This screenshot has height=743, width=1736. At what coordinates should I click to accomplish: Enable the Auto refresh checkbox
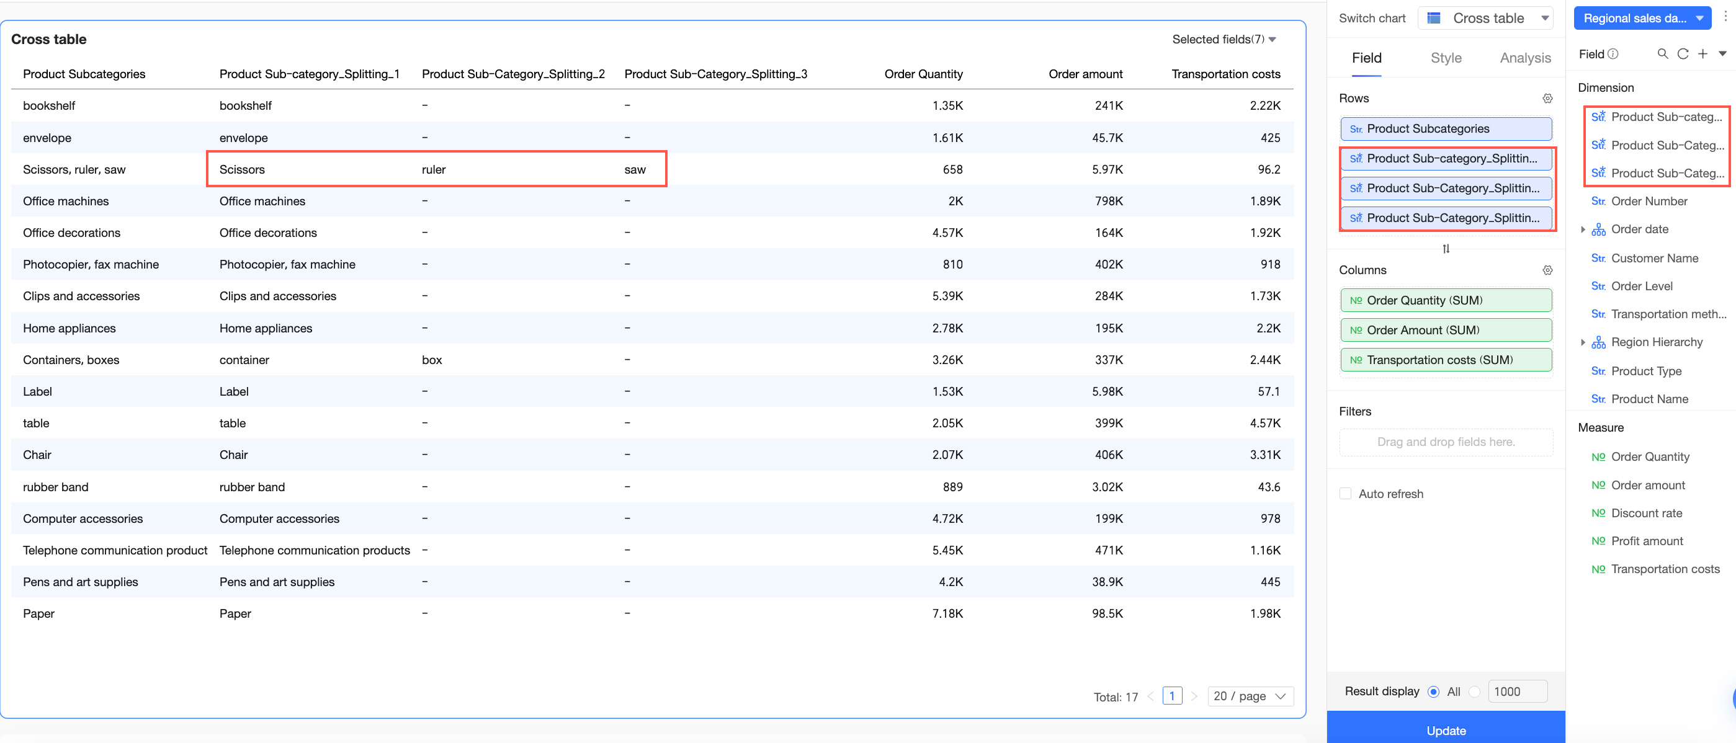click(x=1345, y=494)
